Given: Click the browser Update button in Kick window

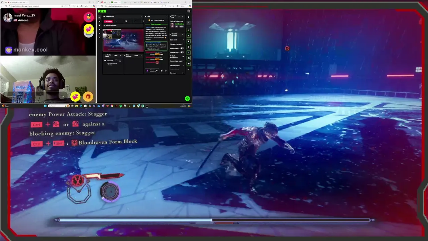Looking at the screenshot, I should pos(184,6).
